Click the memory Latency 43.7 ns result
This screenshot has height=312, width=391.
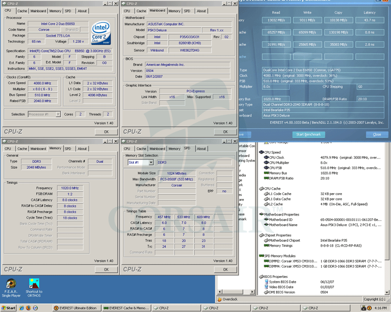[369, 20]
